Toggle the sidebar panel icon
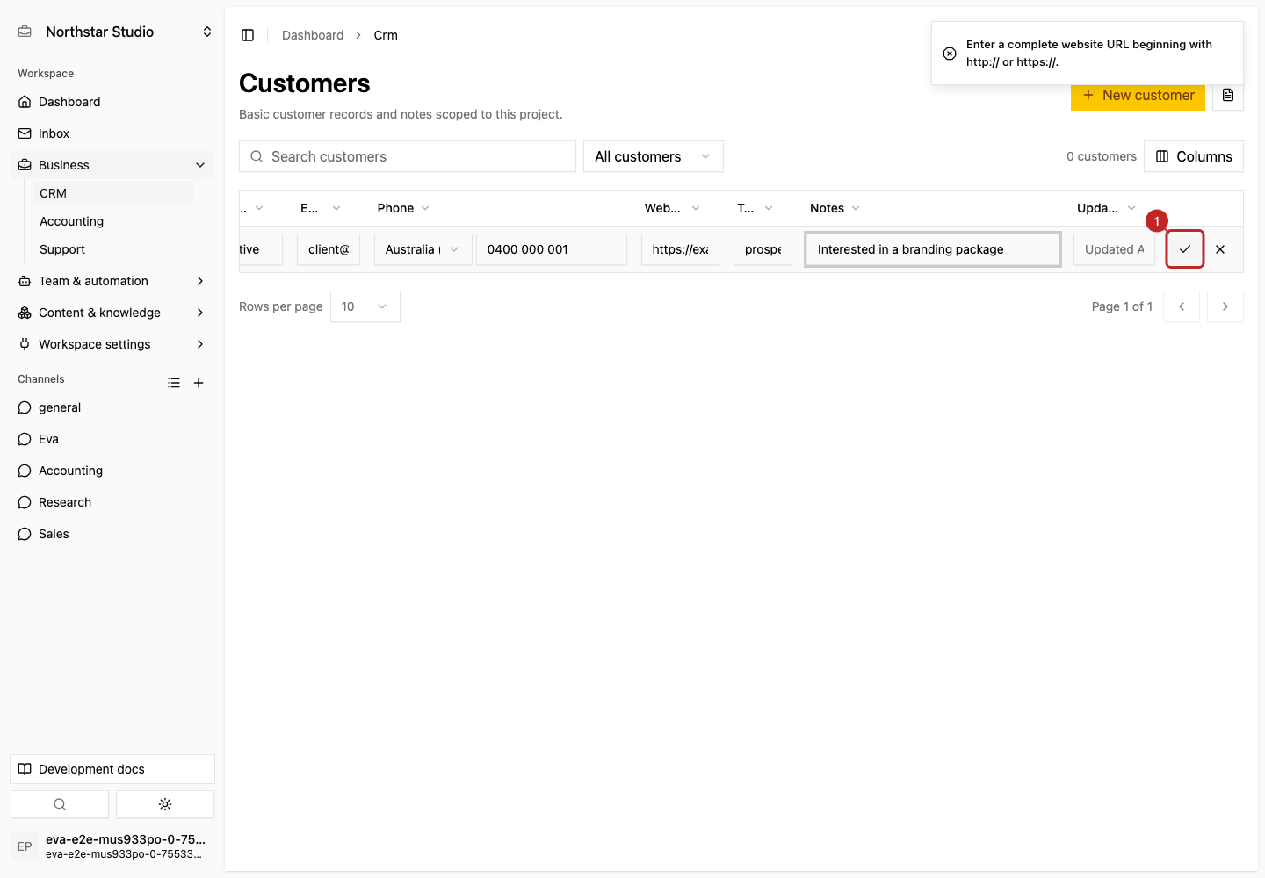The image size is (1265, 878). [x=248, y=35]
